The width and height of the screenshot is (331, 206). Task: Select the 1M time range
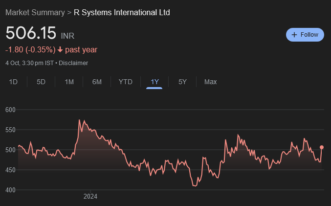(69, 82)
